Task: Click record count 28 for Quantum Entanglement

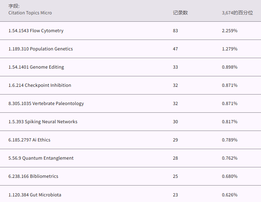Action: pyautogui.click(x=175, y=158)
